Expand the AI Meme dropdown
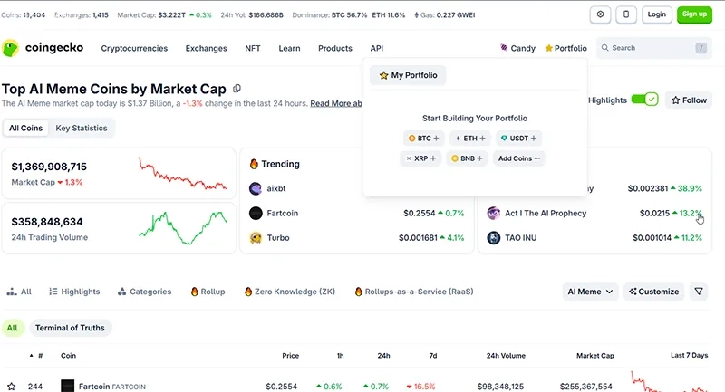This screenshot has width=725, height=392. pos(590,292)
